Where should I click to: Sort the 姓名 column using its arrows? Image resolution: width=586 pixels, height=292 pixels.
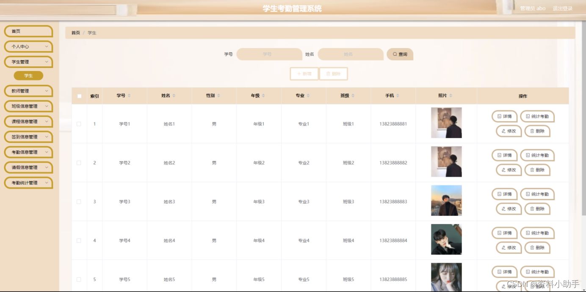tap(174, 96)
